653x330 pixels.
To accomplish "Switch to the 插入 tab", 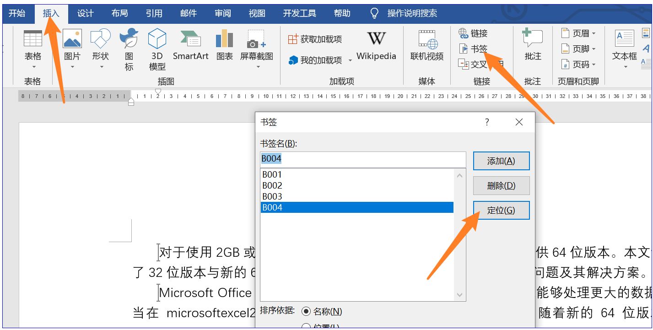I will (51, 14).
